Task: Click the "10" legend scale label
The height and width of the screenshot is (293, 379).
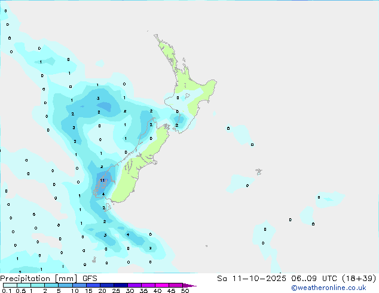Action: tap(75, 291)
